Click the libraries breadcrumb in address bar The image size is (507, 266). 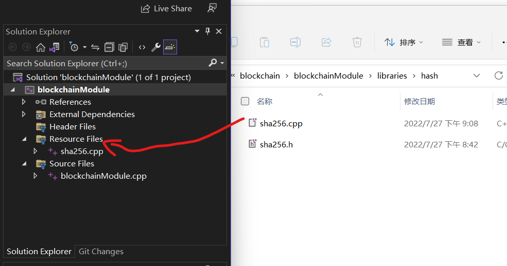392,76
